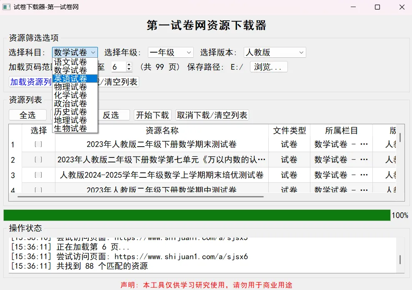The image size is (412, 290).
Task: Expand the 选择年级 grade dropdown
Action: tap(170, 52)
